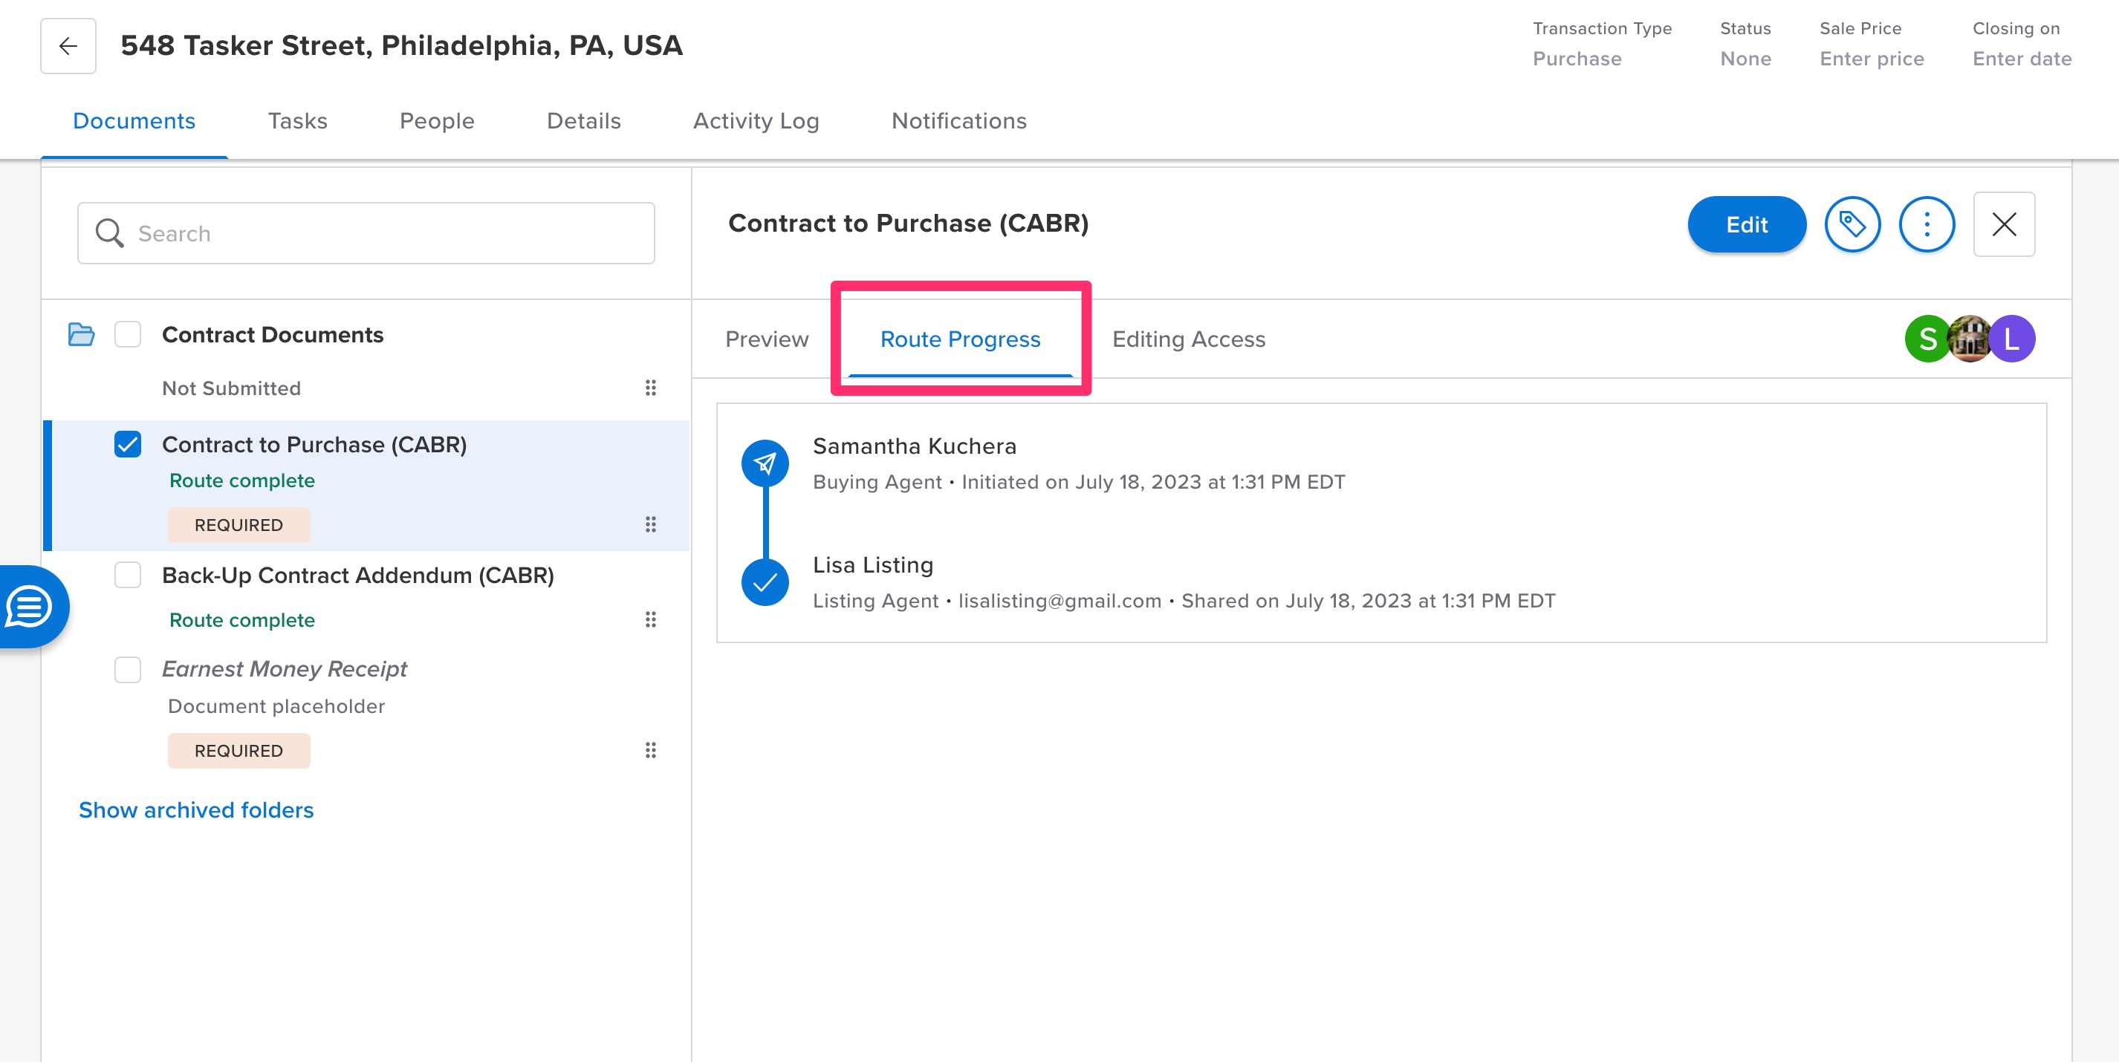Click the back arrow button
Screen dimensions: 2119x1062
coord(68,46)
